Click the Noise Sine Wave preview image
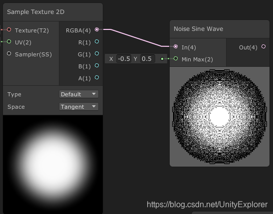The width and height of the screenshot is (273, 214). [220, 117]
